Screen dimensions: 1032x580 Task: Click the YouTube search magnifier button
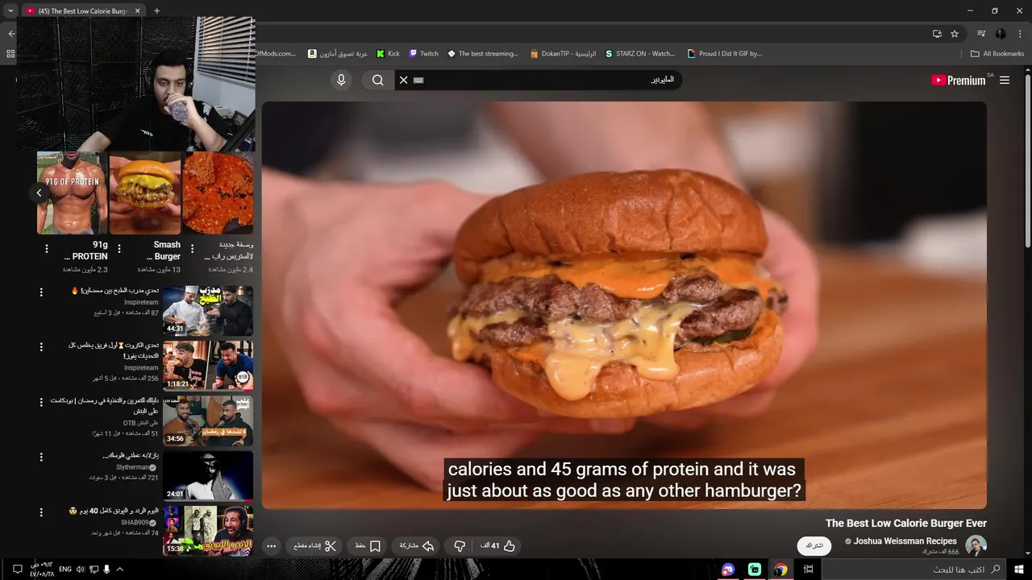[x=377, y=80]
